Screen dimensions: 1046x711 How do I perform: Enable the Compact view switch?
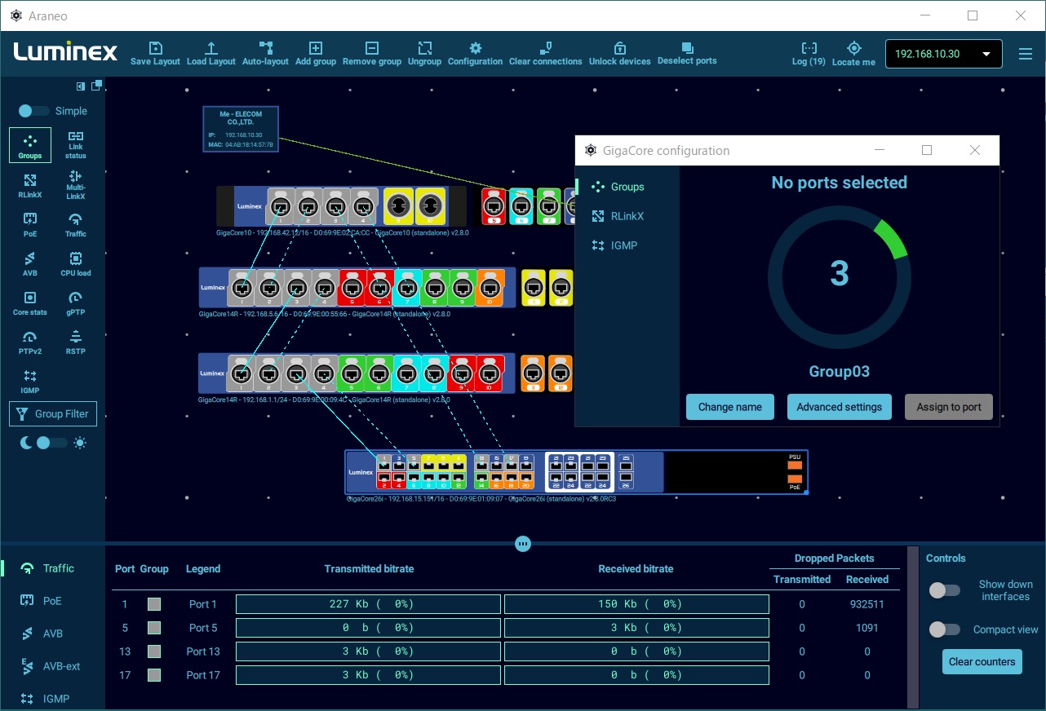click(x=944, y=629)
